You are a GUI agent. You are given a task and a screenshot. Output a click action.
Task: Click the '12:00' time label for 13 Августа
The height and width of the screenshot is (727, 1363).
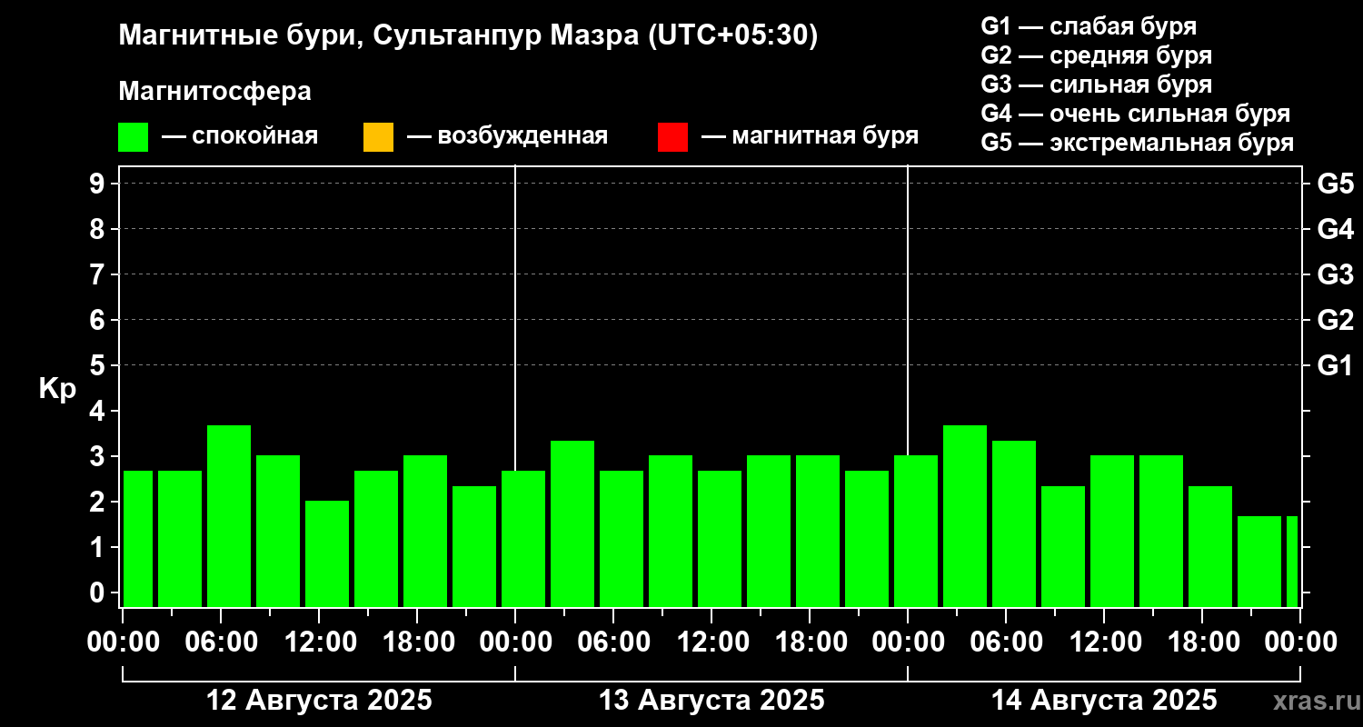click(711, 642)
